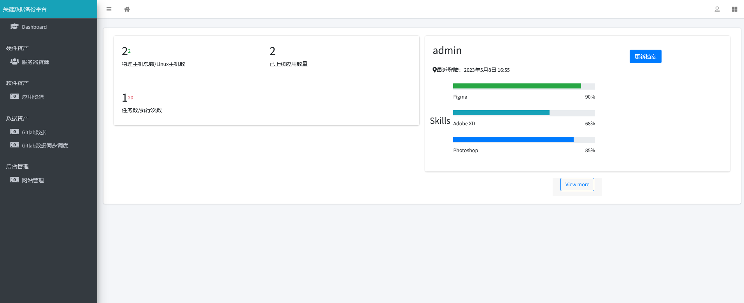This screenshot has height=303, width=744.
Task: Click the 任务数/执行次数 label
Action: [142, 110]
